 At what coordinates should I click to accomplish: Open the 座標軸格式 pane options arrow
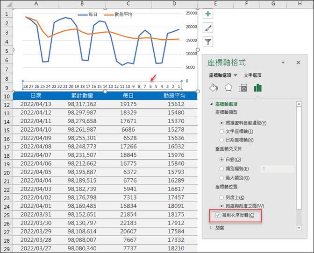click(x=283, y=63)
